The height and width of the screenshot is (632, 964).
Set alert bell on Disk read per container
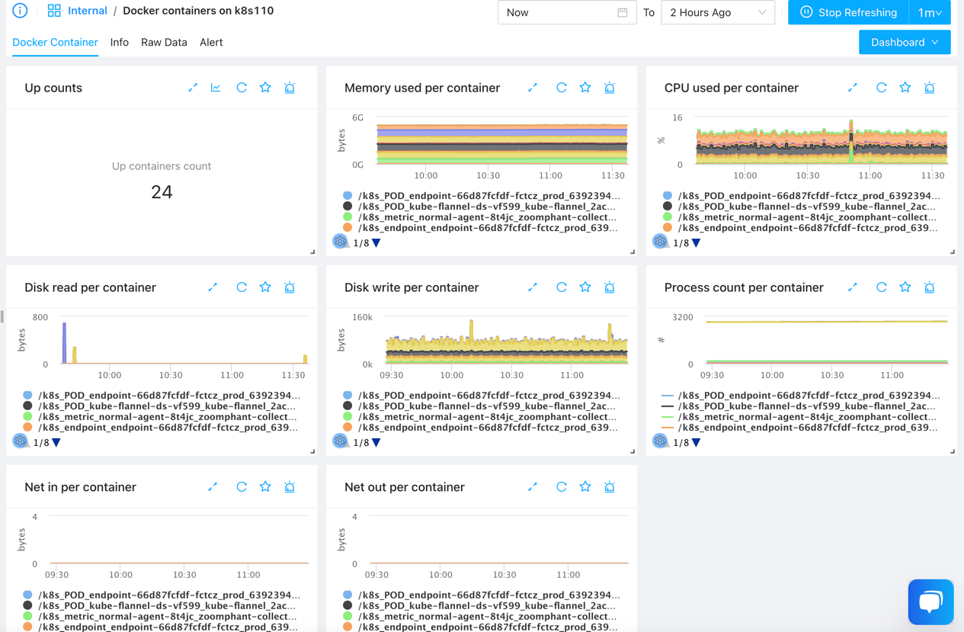click(x=290, y=287)
